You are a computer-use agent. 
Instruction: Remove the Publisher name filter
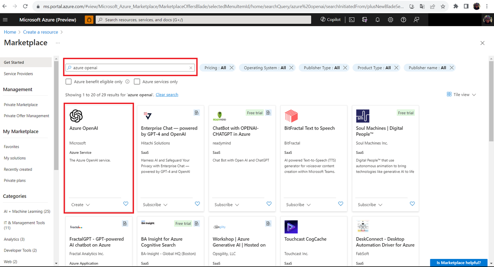point(451,68)
